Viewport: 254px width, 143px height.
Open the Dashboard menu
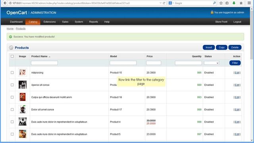click(x=16, y=22)
